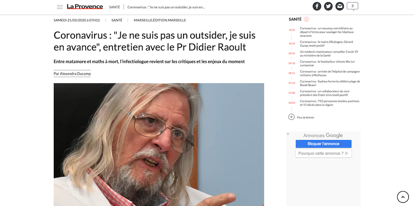The image size is (414, 206).
Task: Open the hamburger menu icon
Action: (60, 7)
